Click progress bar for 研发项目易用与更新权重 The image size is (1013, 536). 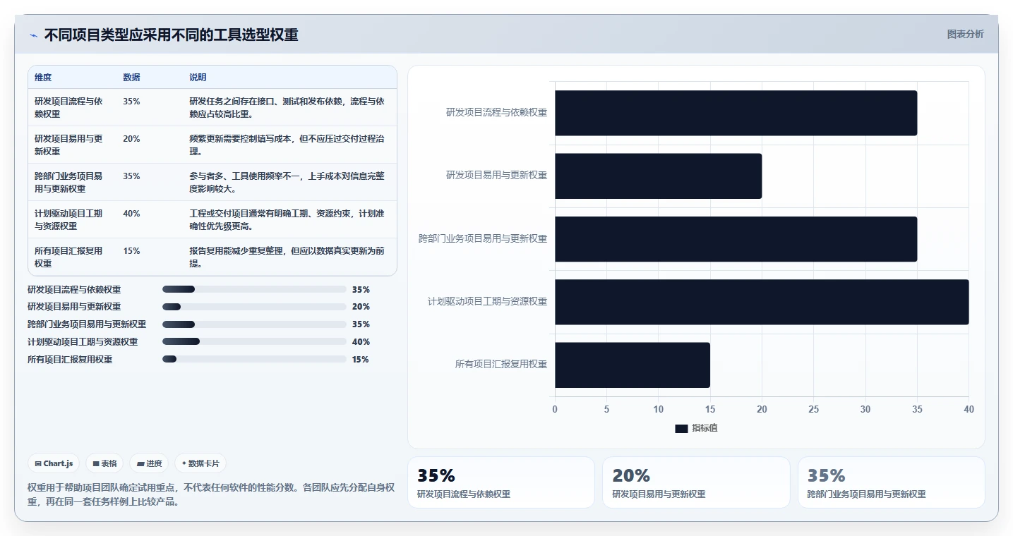click(254, 307)
